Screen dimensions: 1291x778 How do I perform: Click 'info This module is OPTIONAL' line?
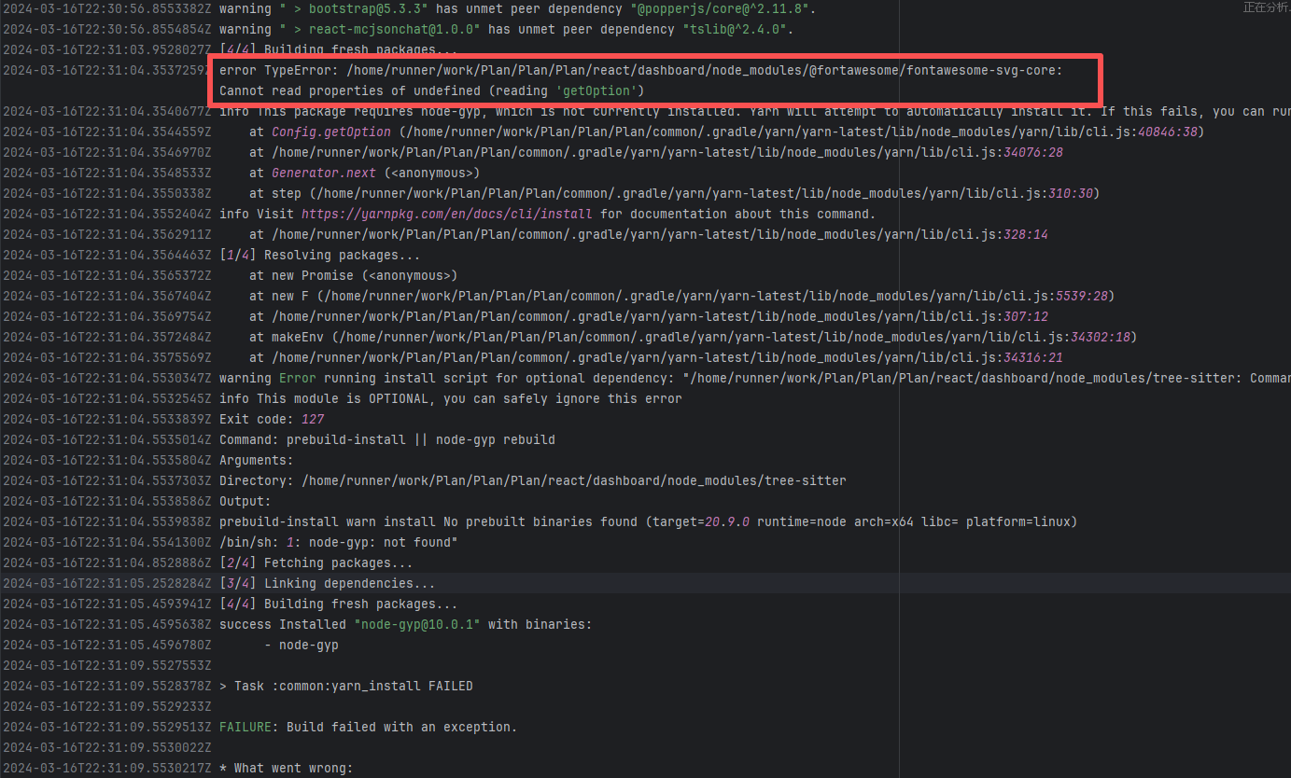tap(450, 398)
